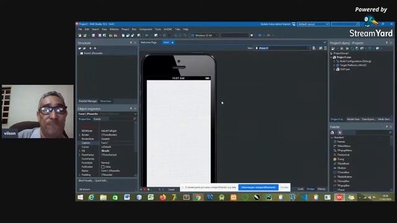Click the Caption property value field
The height and width of the screenshot is (223, 397).
pos(117,143)
